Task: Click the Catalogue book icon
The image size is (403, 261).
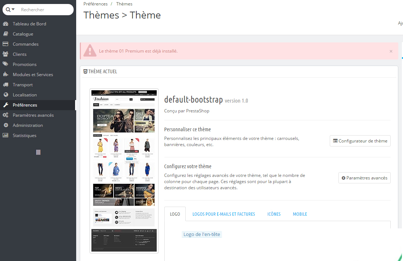Action: [6, 34]
